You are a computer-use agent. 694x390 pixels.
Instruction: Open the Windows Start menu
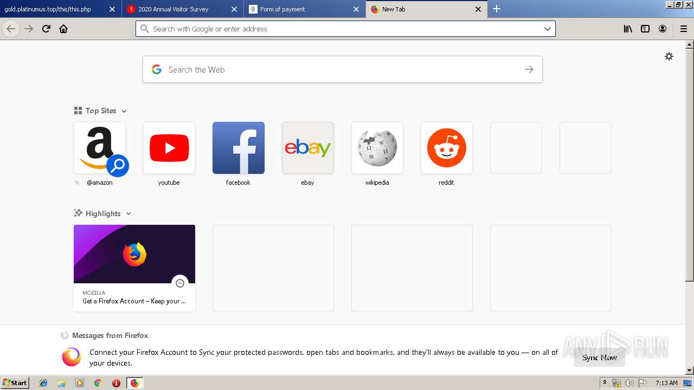click(x=15, y=382)
